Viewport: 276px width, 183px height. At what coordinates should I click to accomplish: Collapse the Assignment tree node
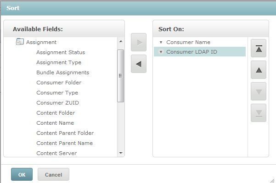click(x=18, y=43)
